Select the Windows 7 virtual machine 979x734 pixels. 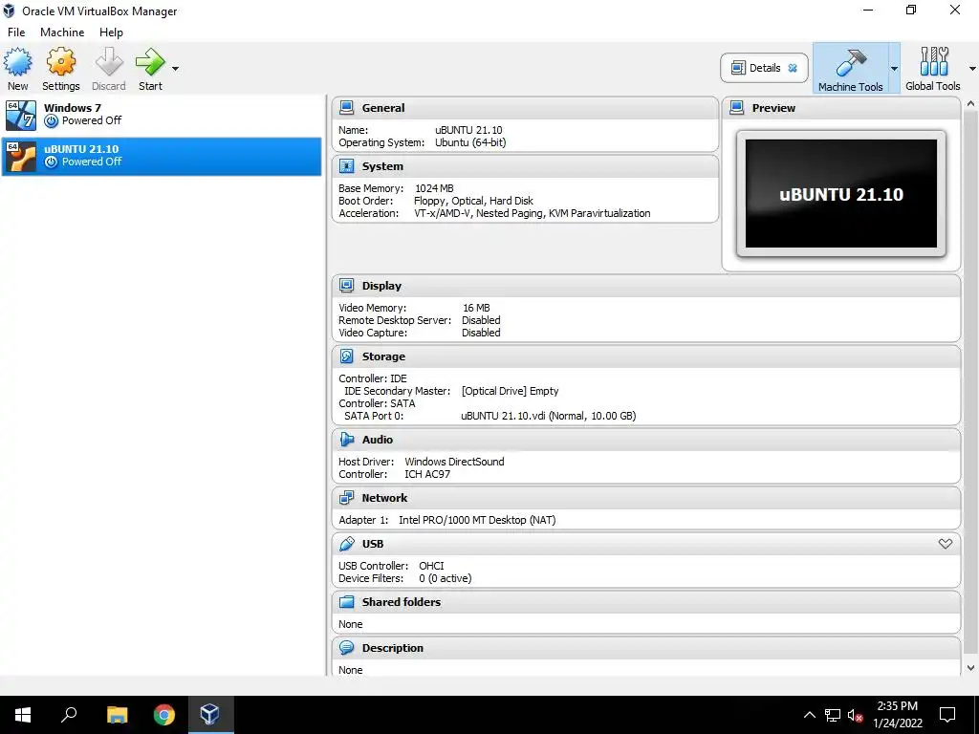coord(161,115)
